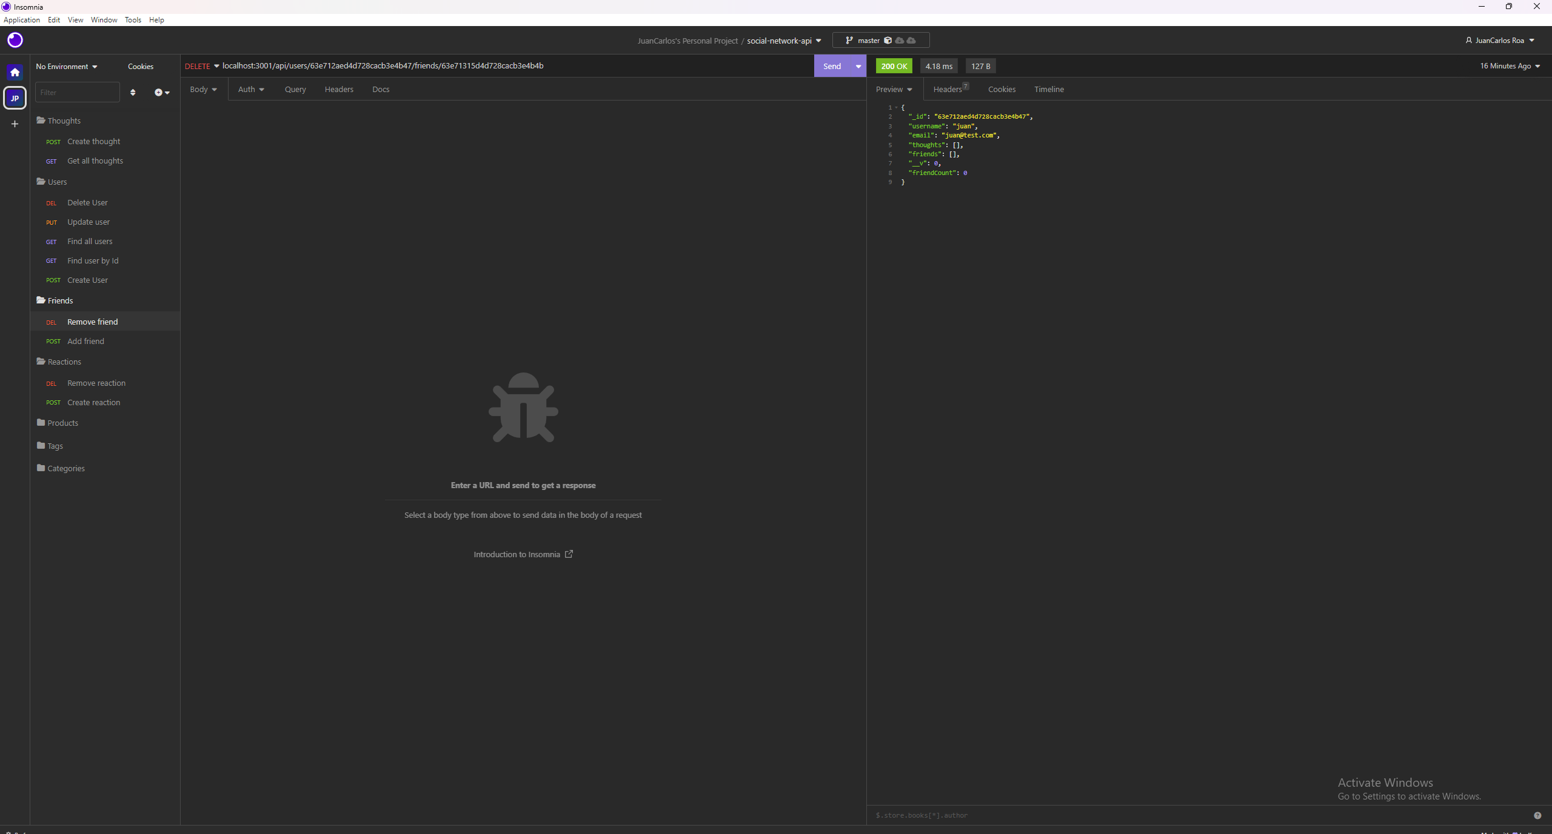Open the Home dashboard icon
The image size is (1552, 834).
tap(15, 71)
